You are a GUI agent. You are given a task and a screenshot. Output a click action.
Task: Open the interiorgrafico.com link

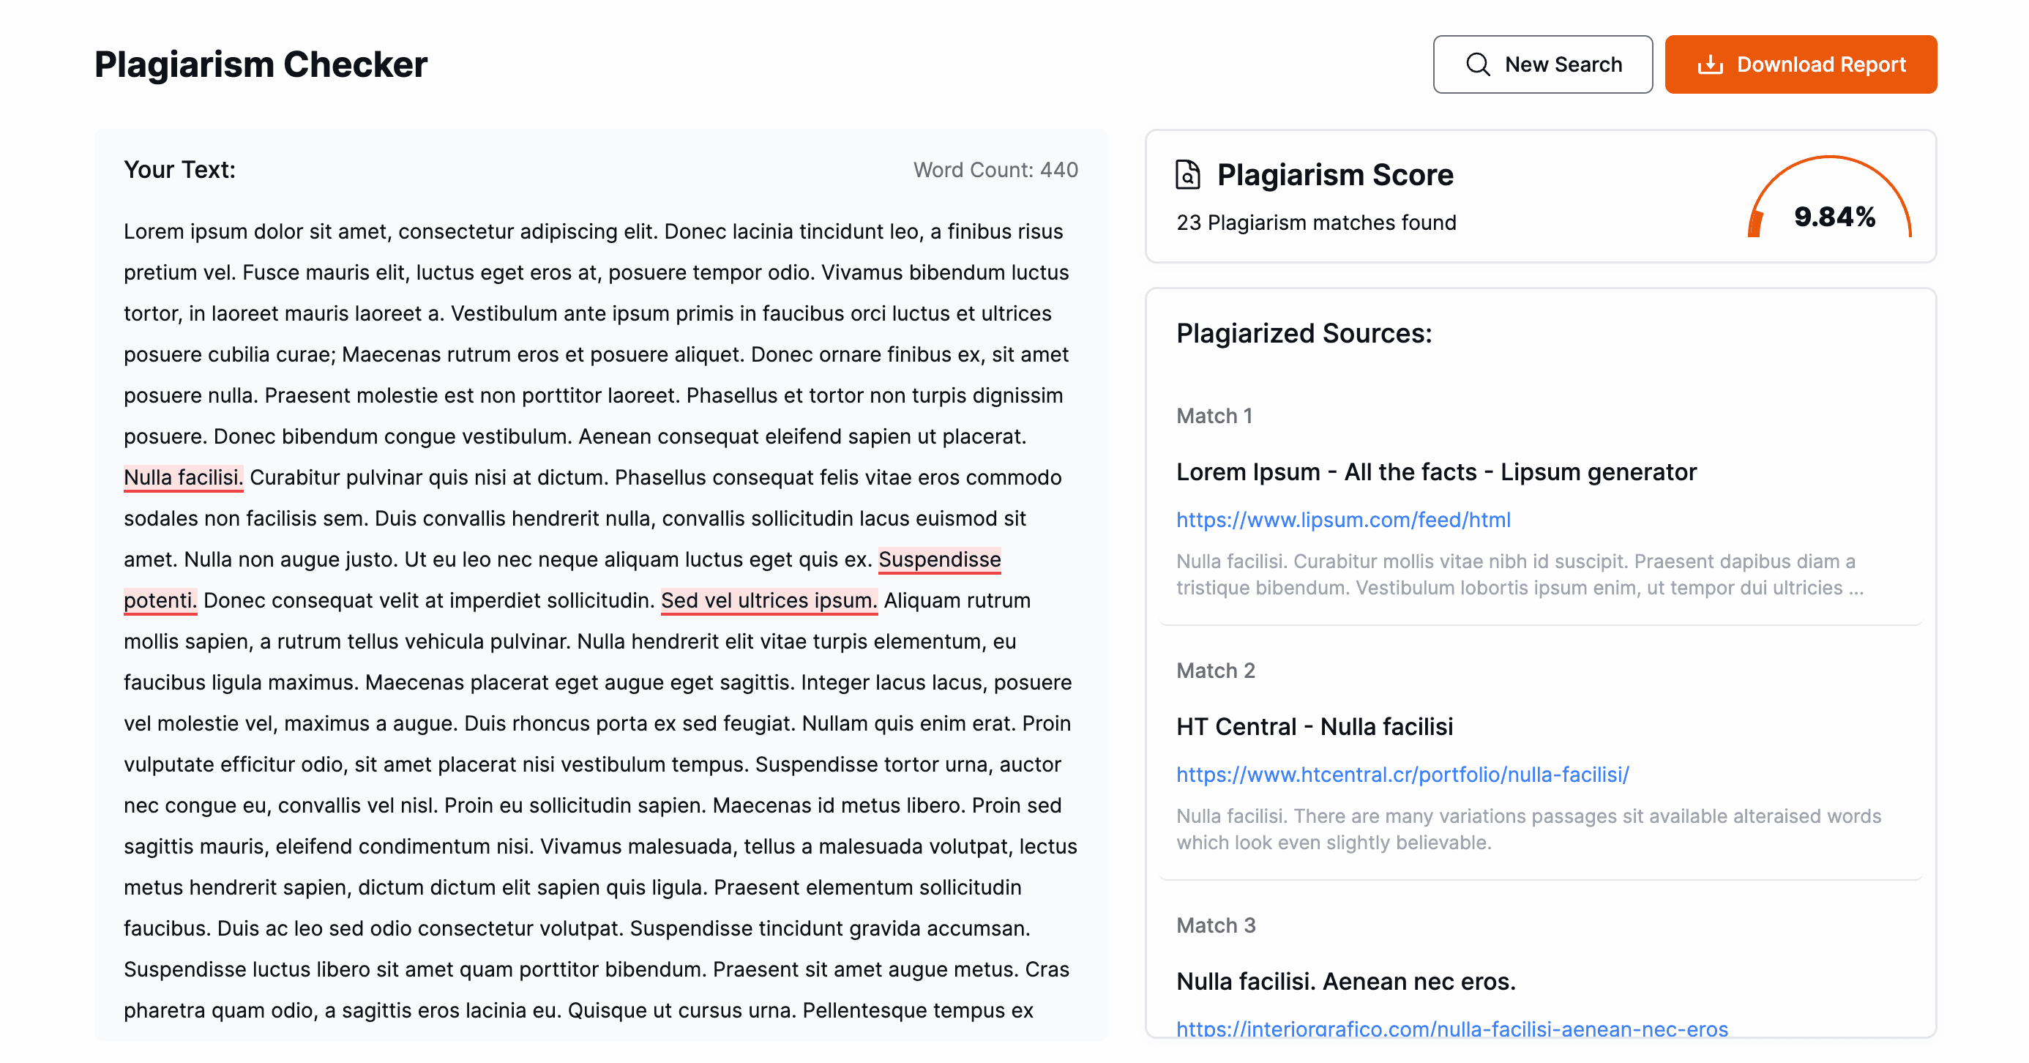1451,1028
